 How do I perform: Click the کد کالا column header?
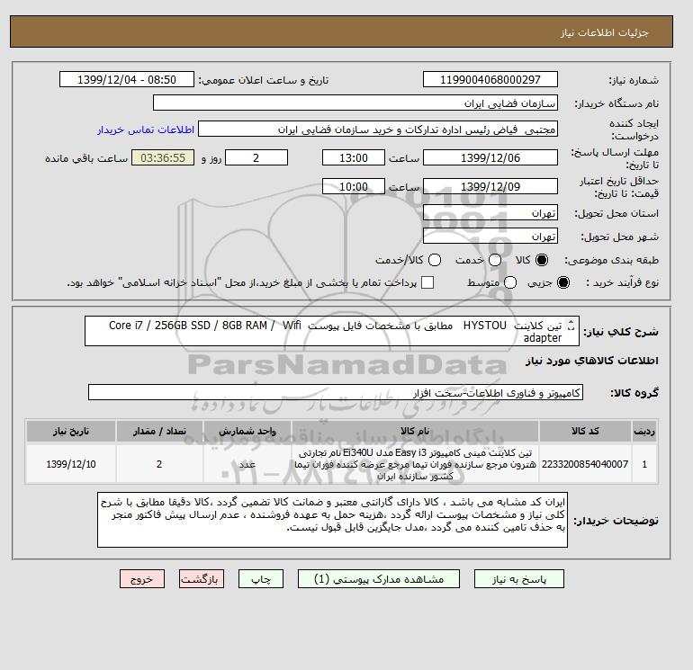coord(585,431)
